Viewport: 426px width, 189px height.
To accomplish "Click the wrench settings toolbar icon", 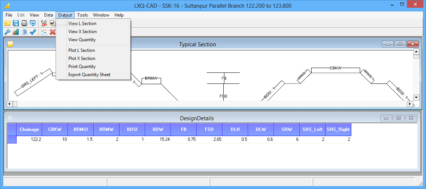I will coord(7,32).
